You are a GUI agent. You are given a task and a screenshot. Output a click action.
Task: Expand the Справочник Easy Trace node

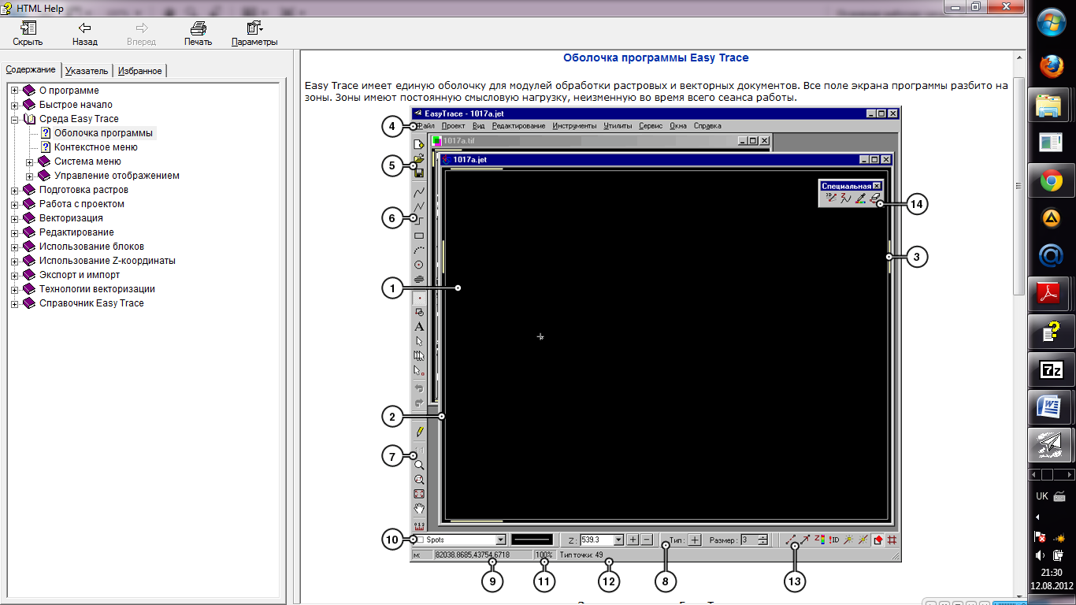15,303
